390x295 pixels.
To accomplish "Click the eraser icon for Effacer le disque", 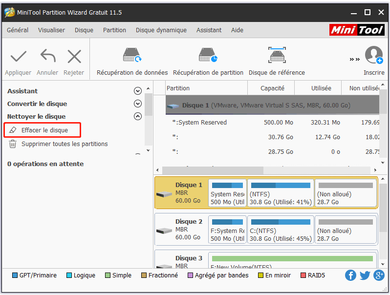I will [13, 130].
